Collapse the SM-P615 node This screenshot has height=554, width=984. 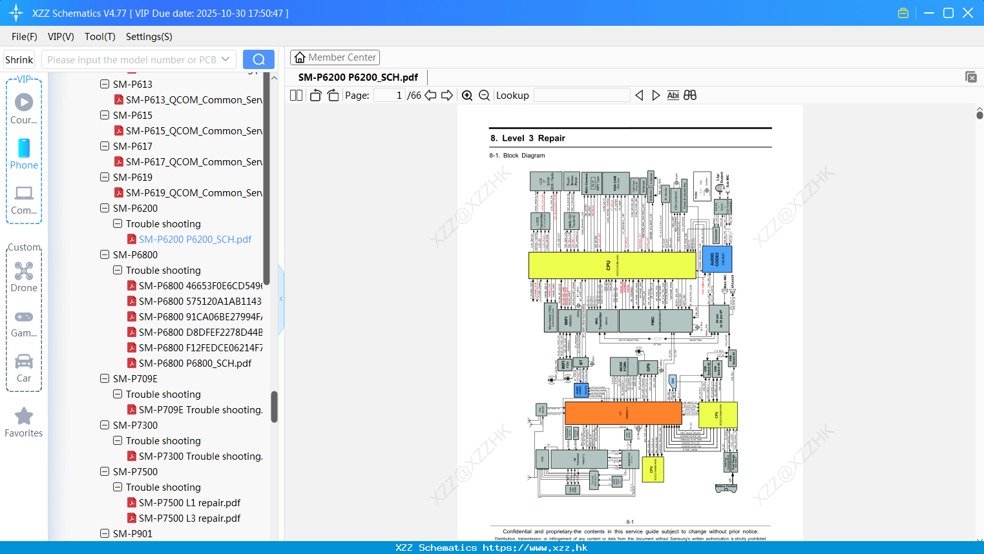[x=105, y=115]
